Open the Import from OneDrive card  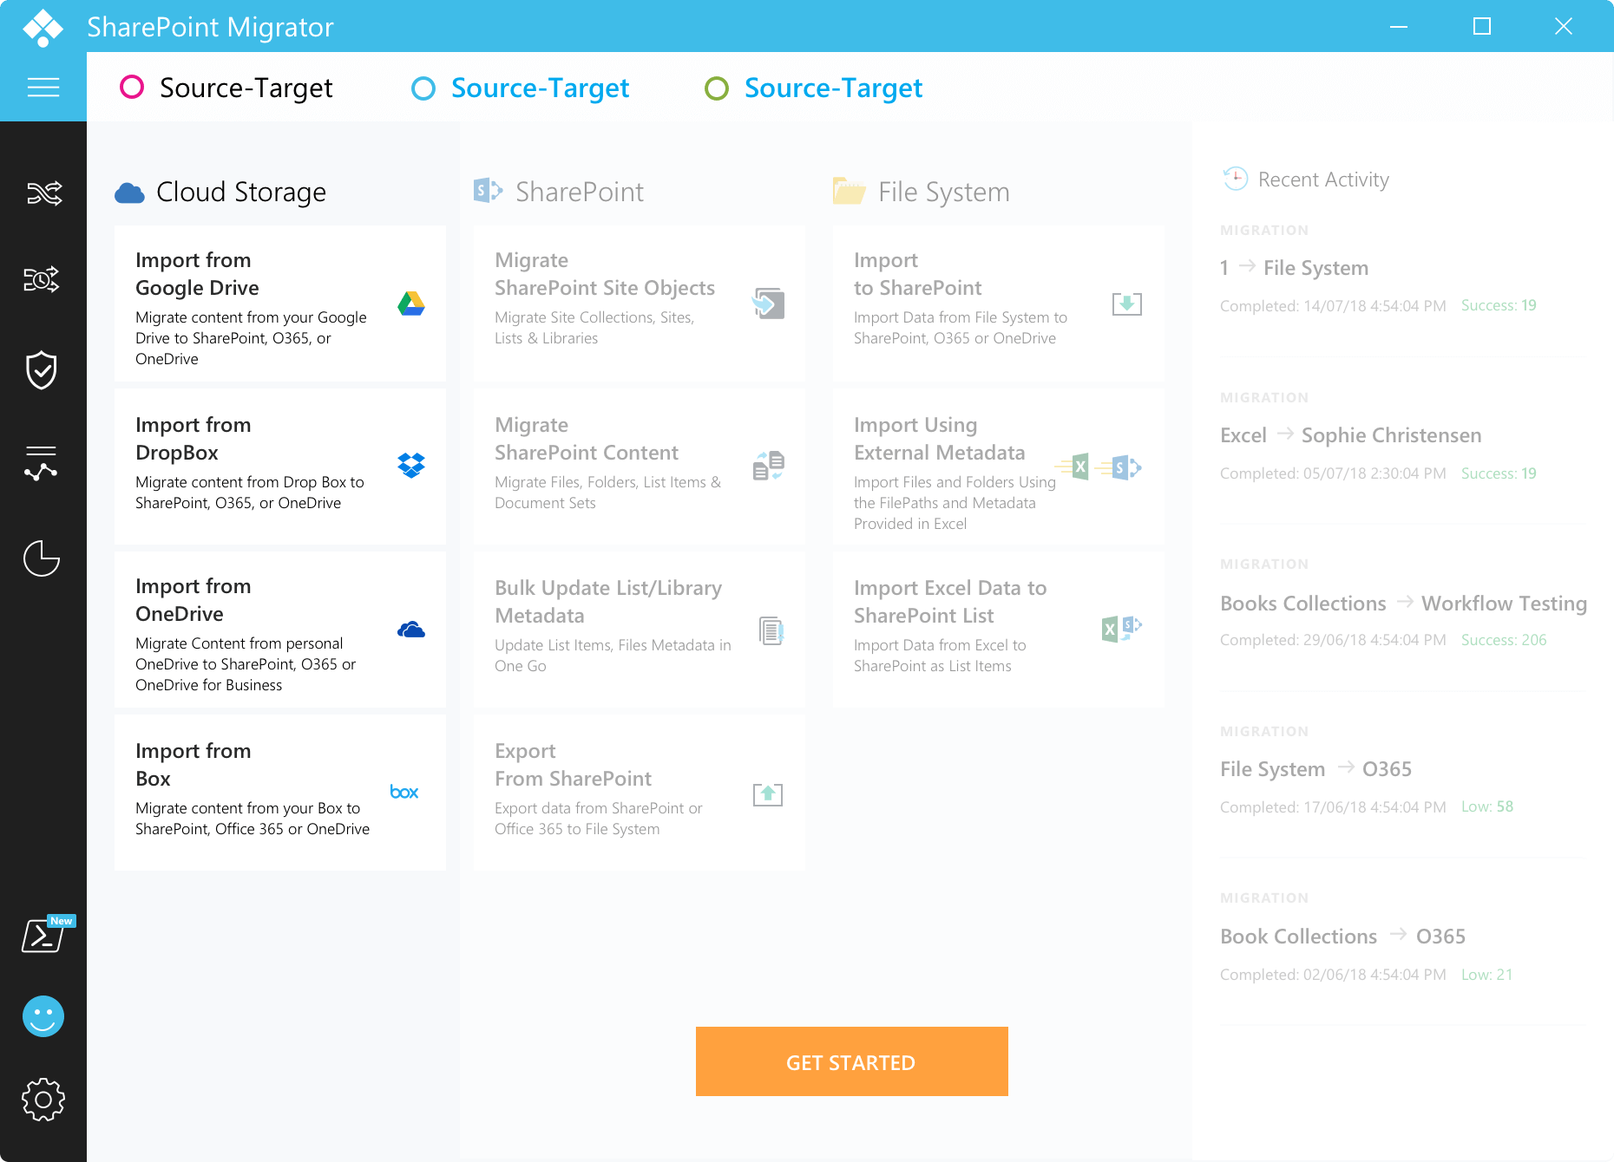pyautogui.click(x=280, y=630)
